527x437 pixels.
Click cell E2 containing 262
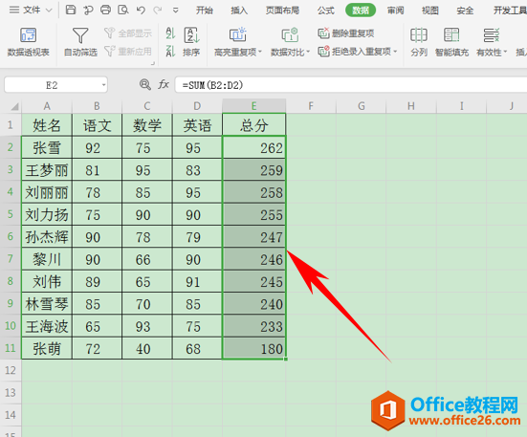point(254,147)
